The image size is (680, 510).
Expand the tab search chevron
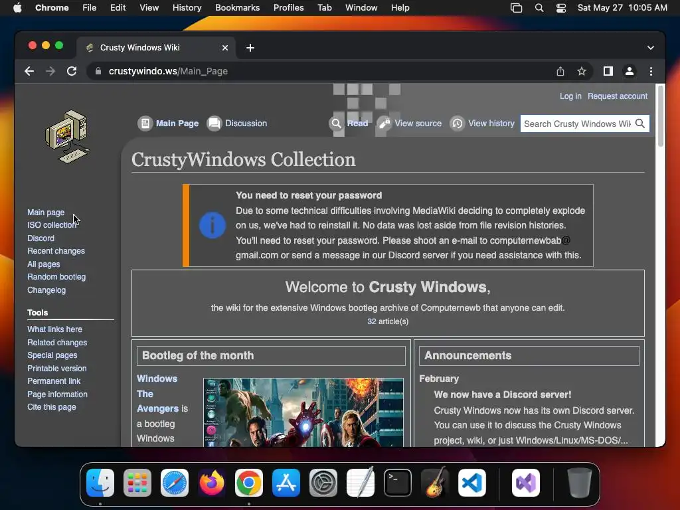tap(651, 48)
